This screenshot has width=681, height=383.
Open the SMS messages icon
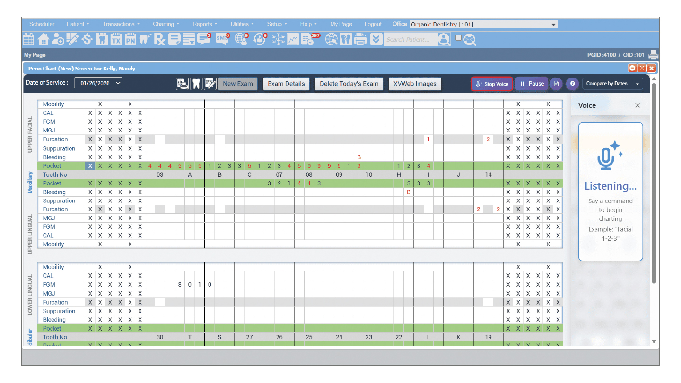[222, 39]
